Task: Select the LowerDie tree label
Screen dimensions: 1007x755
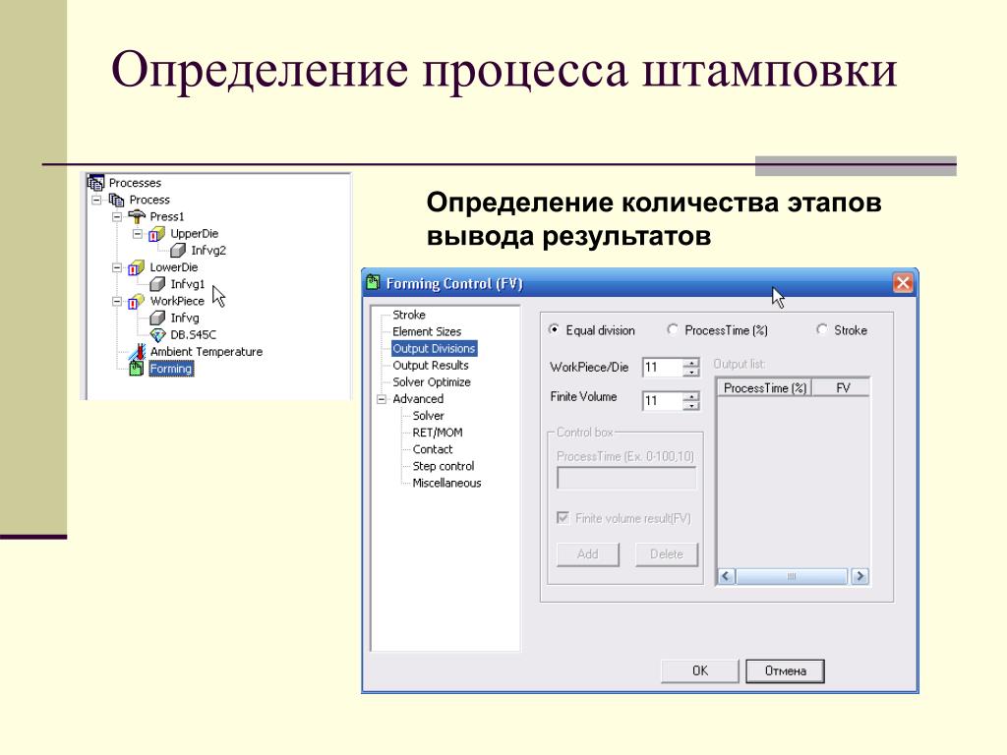Action: tap(173, 267)
